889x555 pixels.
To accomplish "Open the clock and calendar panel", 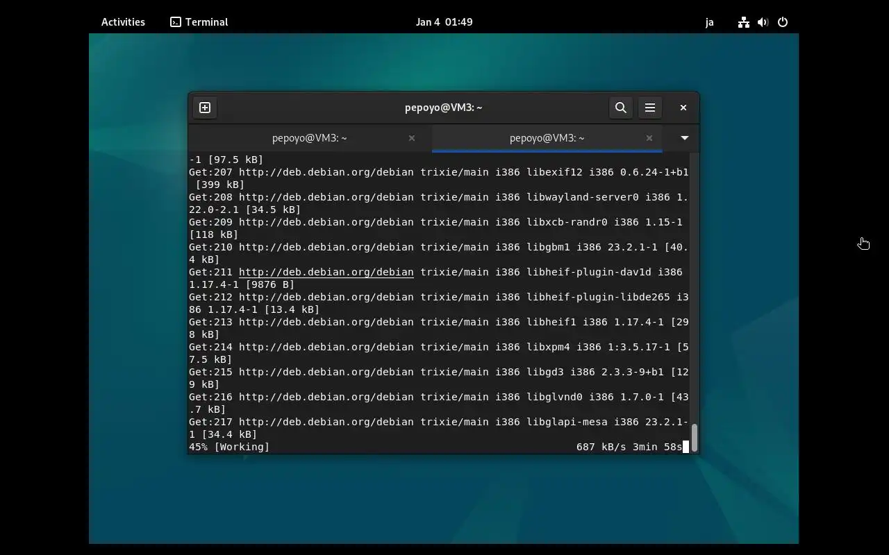I will pos(444,22).
